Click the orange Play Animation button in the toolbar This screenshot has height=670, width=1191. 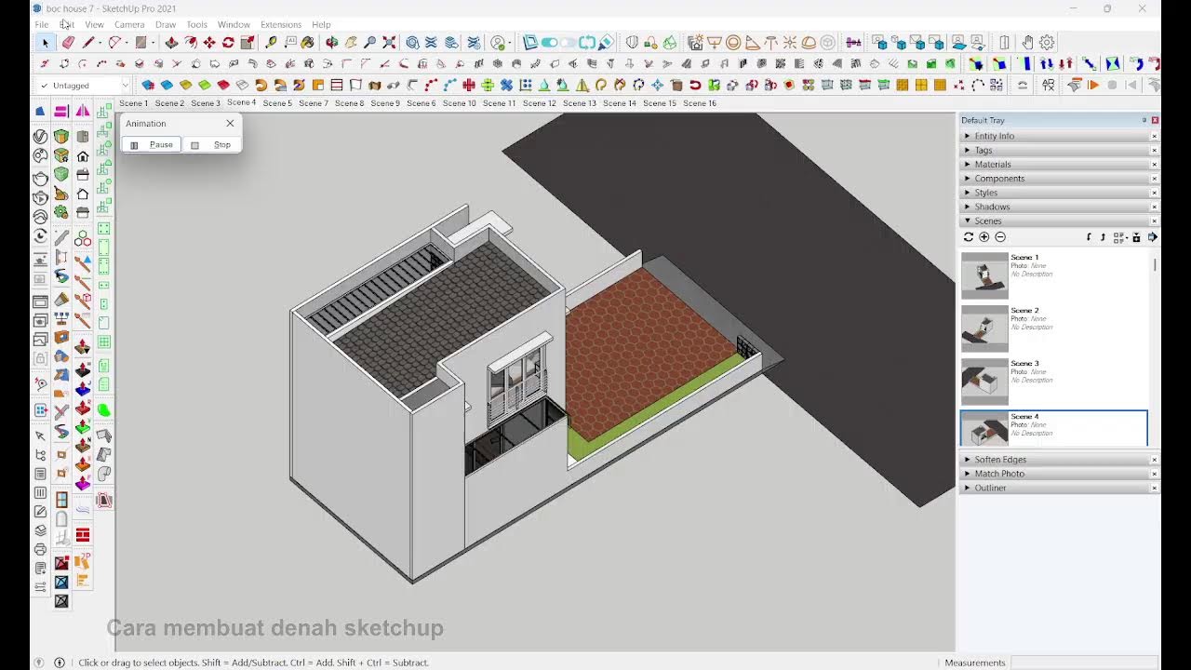tap(1093, 85)
